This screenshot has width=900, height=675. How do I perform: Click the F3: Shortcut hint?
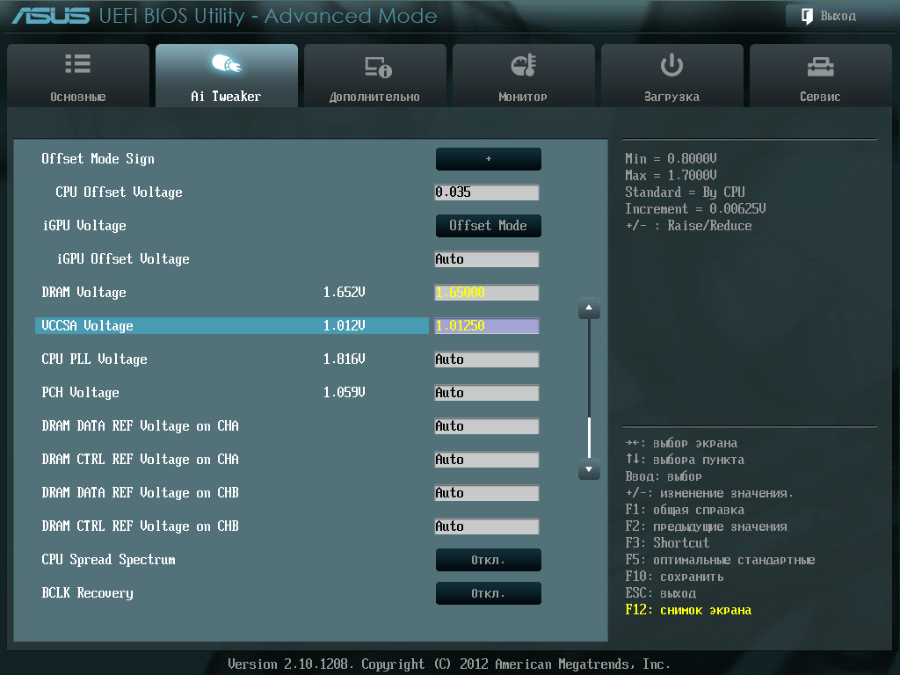(x=667, y=543)
